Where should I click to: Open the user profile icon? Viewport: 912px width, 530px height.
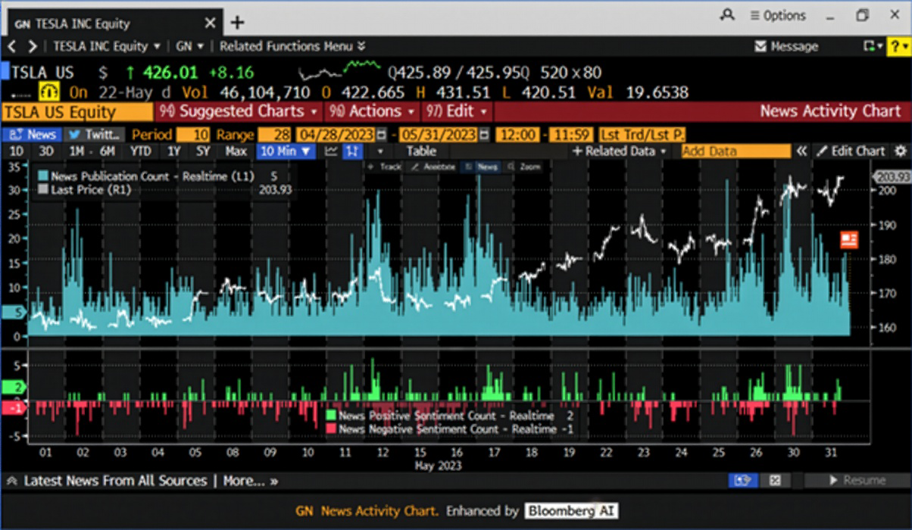[727, 15]
